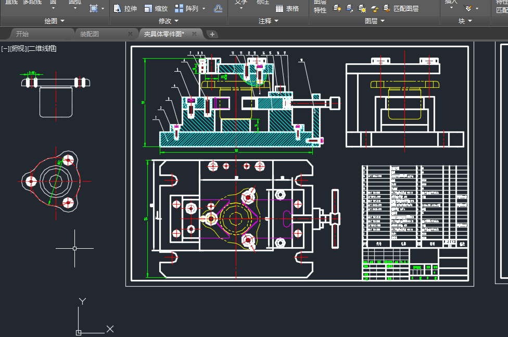
Task: Click the layer icon with blue arrow
Action: (x=350, y=8)
